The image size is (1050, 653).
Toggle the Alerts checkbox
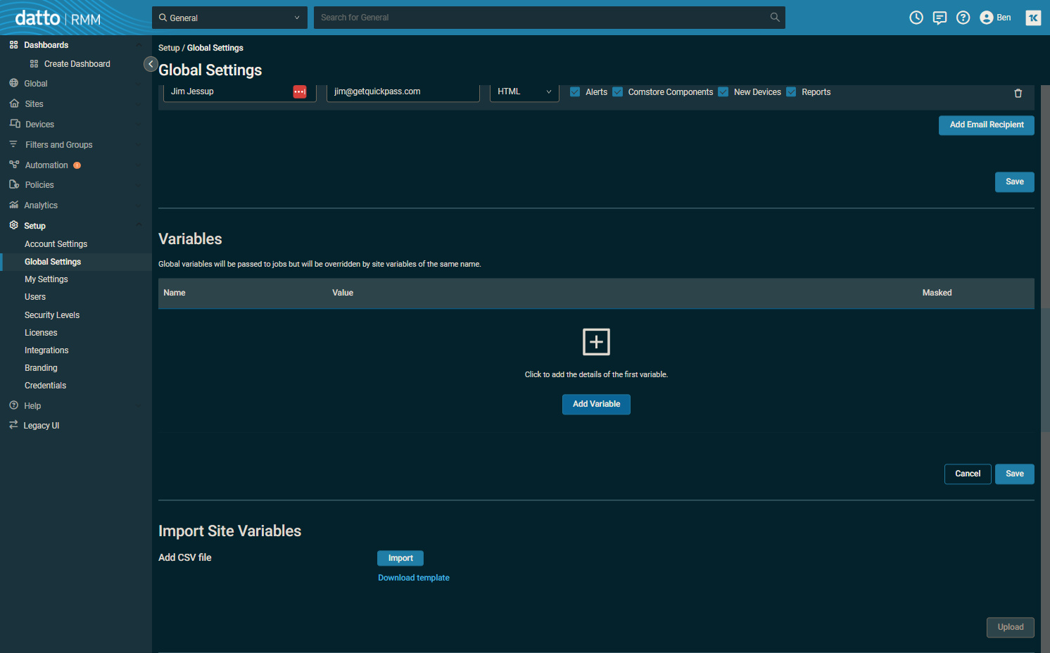(x=575, y=92)
